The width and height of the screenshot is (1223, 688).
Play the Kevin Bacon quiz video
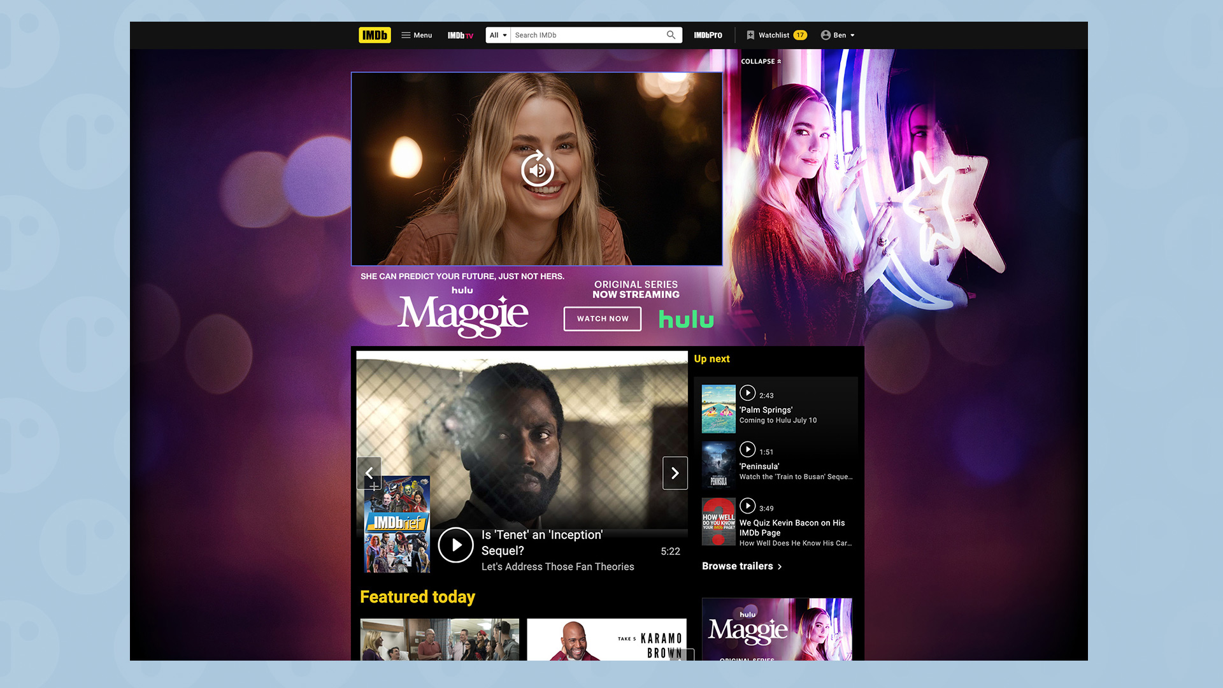click(x=748, y=506)
